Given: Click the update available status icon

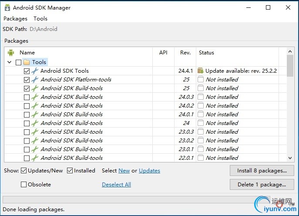Looking at the screenshot, I should click(x=201, y=71).
